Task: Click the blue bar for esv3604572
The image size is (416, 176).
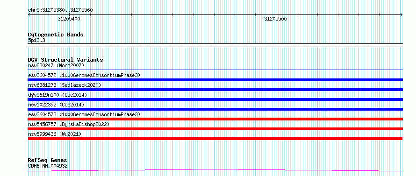Action: coord(215,80)
